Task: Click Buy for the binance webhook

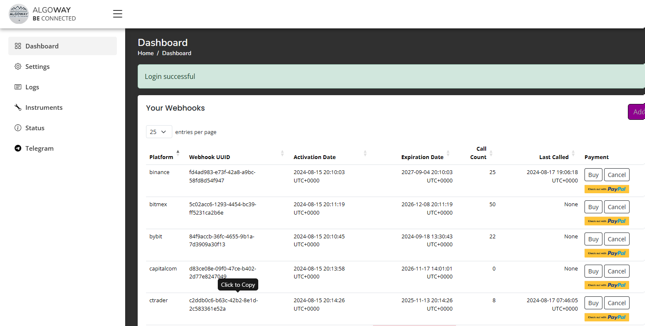Action: tap(593, 175)
